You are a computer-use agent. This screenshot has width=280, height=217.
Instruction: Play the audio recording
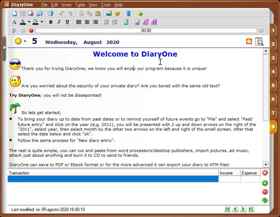14,31
